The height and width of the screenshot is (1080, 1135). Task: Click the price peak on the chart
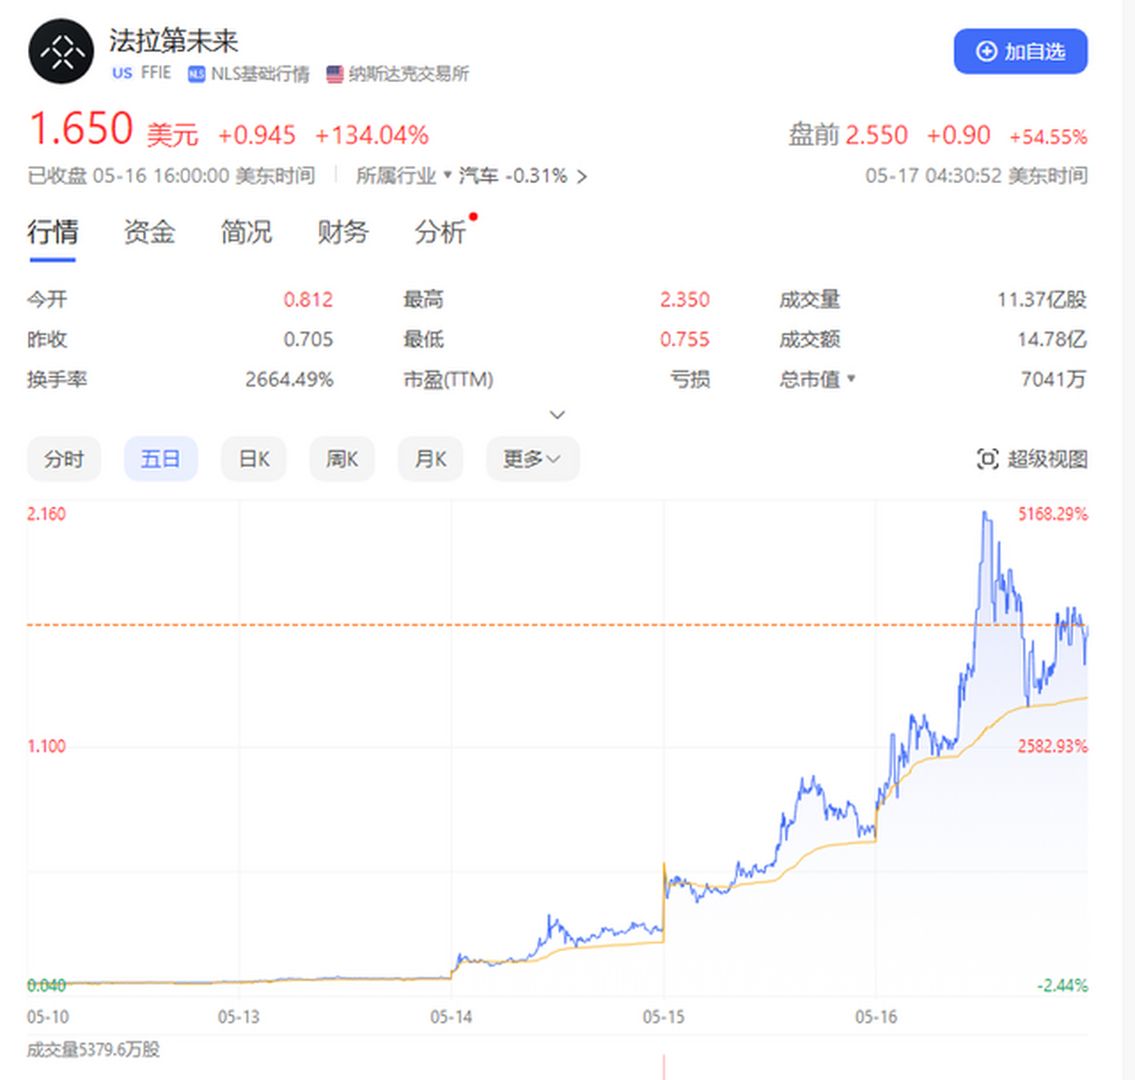pyautogui.click(x=985, y=513)
